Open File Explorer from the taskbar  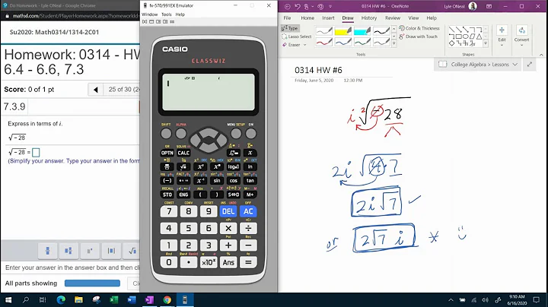tap(78, 299)
